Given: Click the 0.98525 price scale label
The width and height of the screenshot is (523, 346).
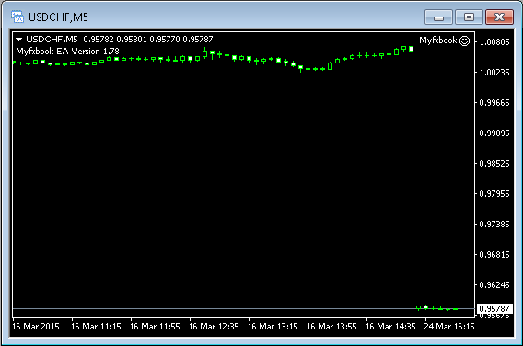Looking at the screenshot, I should click(494, 163).
